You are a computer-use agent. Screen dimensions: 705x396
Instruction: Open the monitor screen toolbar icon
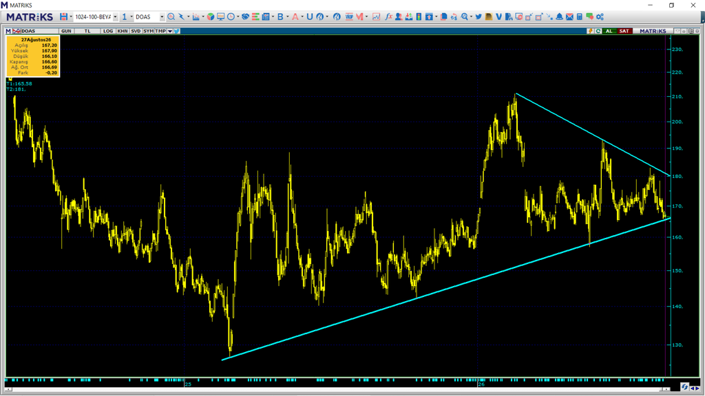[221, 16]
